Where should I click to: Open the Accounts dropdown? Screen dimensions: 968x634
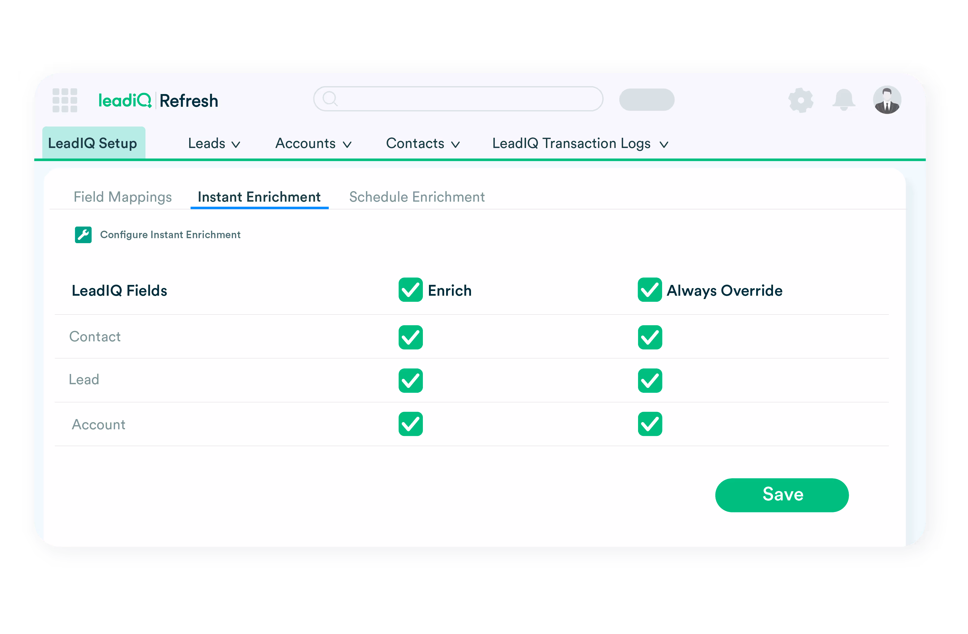313,143
